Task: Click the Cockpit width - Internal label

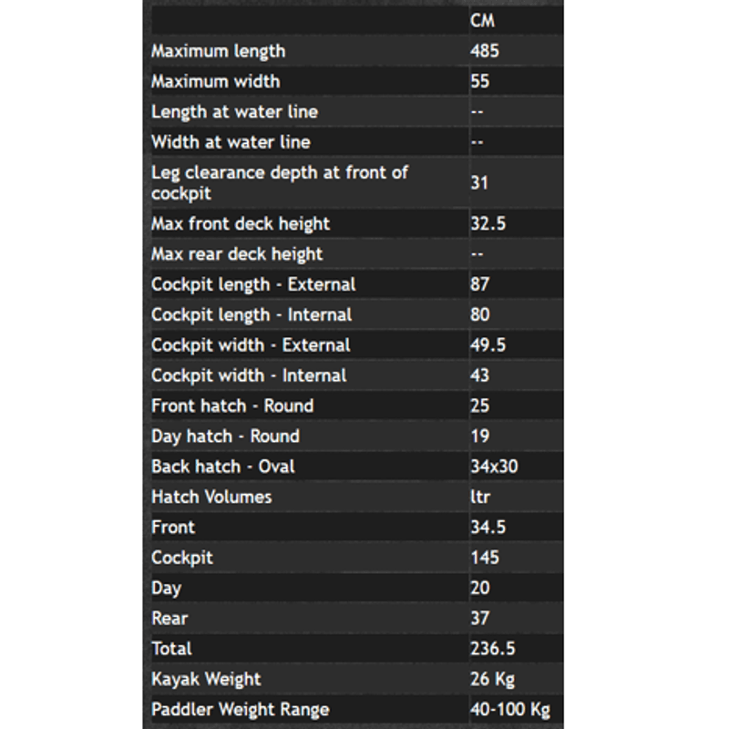Action: pos(249,375)
